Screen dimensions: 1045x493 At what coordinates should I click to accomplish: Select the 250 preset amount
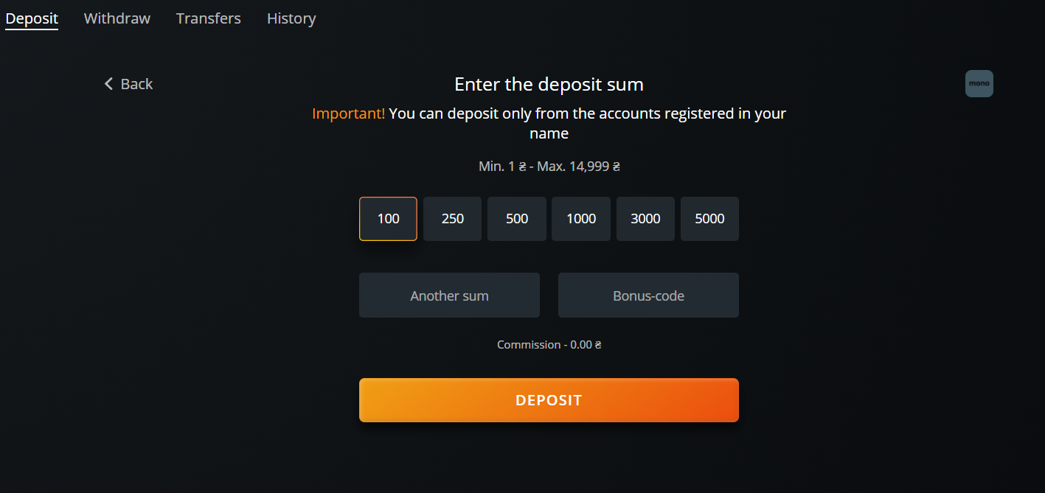pos(452,219)
